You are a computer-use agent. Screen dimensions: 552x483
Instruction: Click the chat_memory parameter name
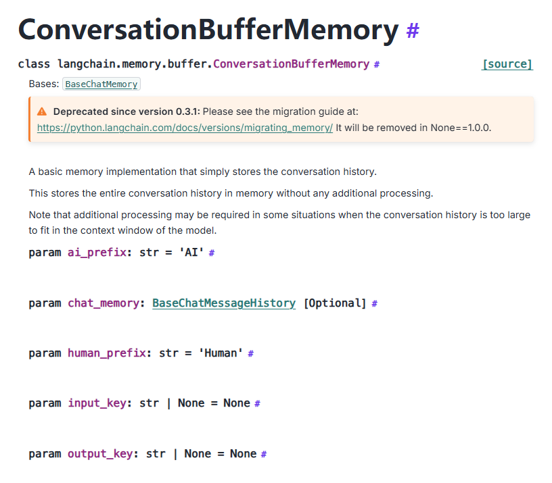pyautogui.click(x=104, y=303)
